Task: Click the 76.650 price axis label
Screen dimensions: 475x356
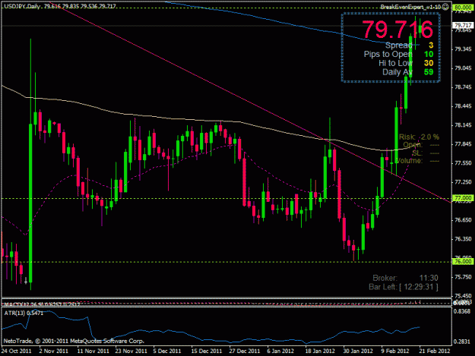Action: click(x=463, y=220)
